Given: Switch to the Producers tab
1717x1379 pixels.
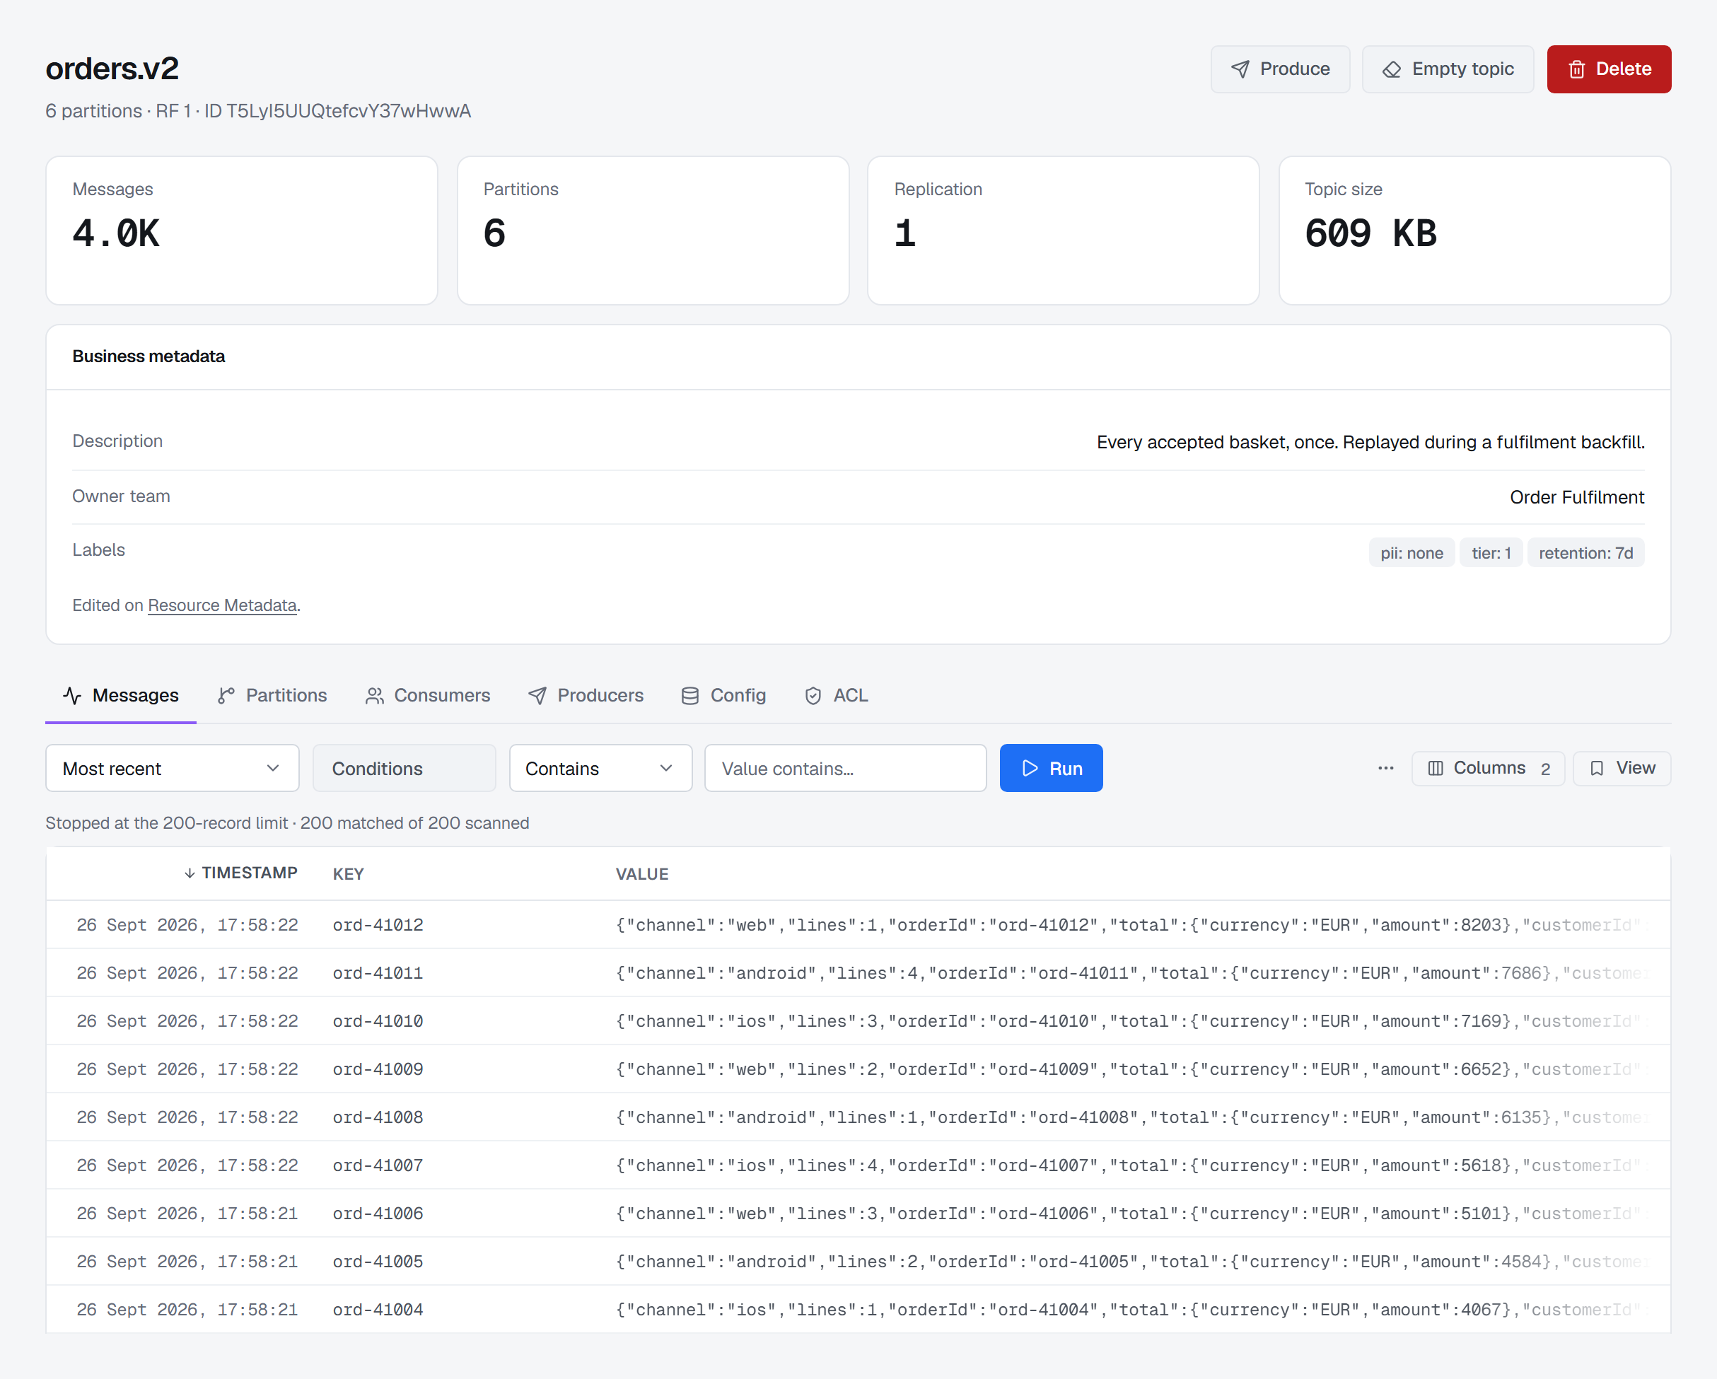Looking at the screenshot, I should pos(586,696).
